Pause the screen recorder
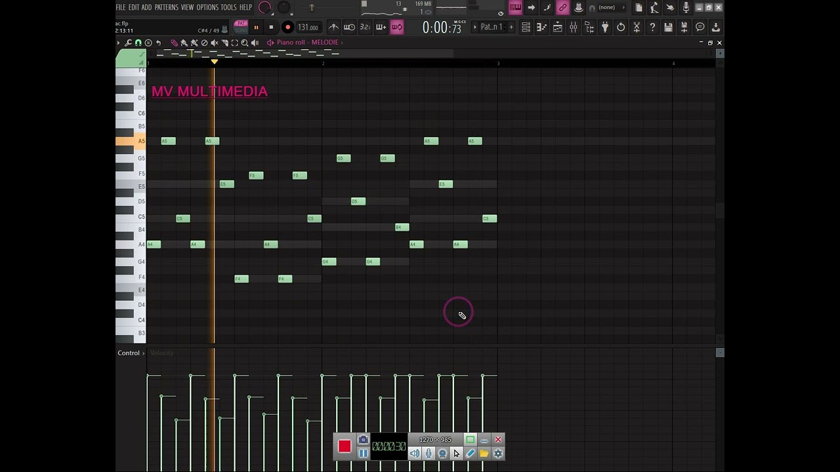This screenshot has height=472, width=840. [363, 453]
